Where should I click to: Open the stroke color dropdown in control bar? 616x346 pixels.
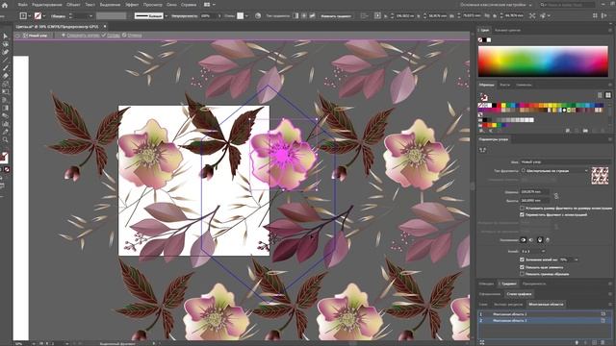pyautogui.click(x=44, y=16)
